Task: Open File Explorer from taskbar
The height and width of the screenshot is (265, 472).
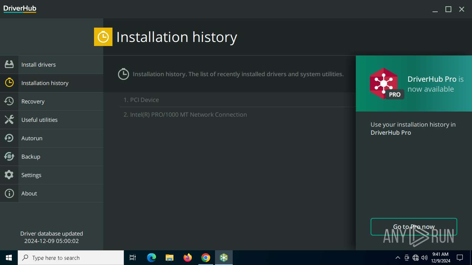Action: [x=170, y=258]
